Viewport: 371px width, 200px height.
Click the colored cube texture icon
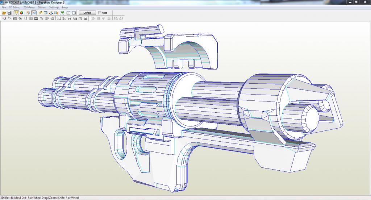click(22, 13)
